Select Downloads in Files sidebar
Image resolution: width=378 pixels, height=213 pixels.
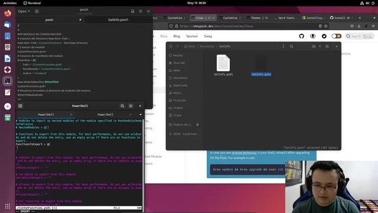tap(180, 85)
